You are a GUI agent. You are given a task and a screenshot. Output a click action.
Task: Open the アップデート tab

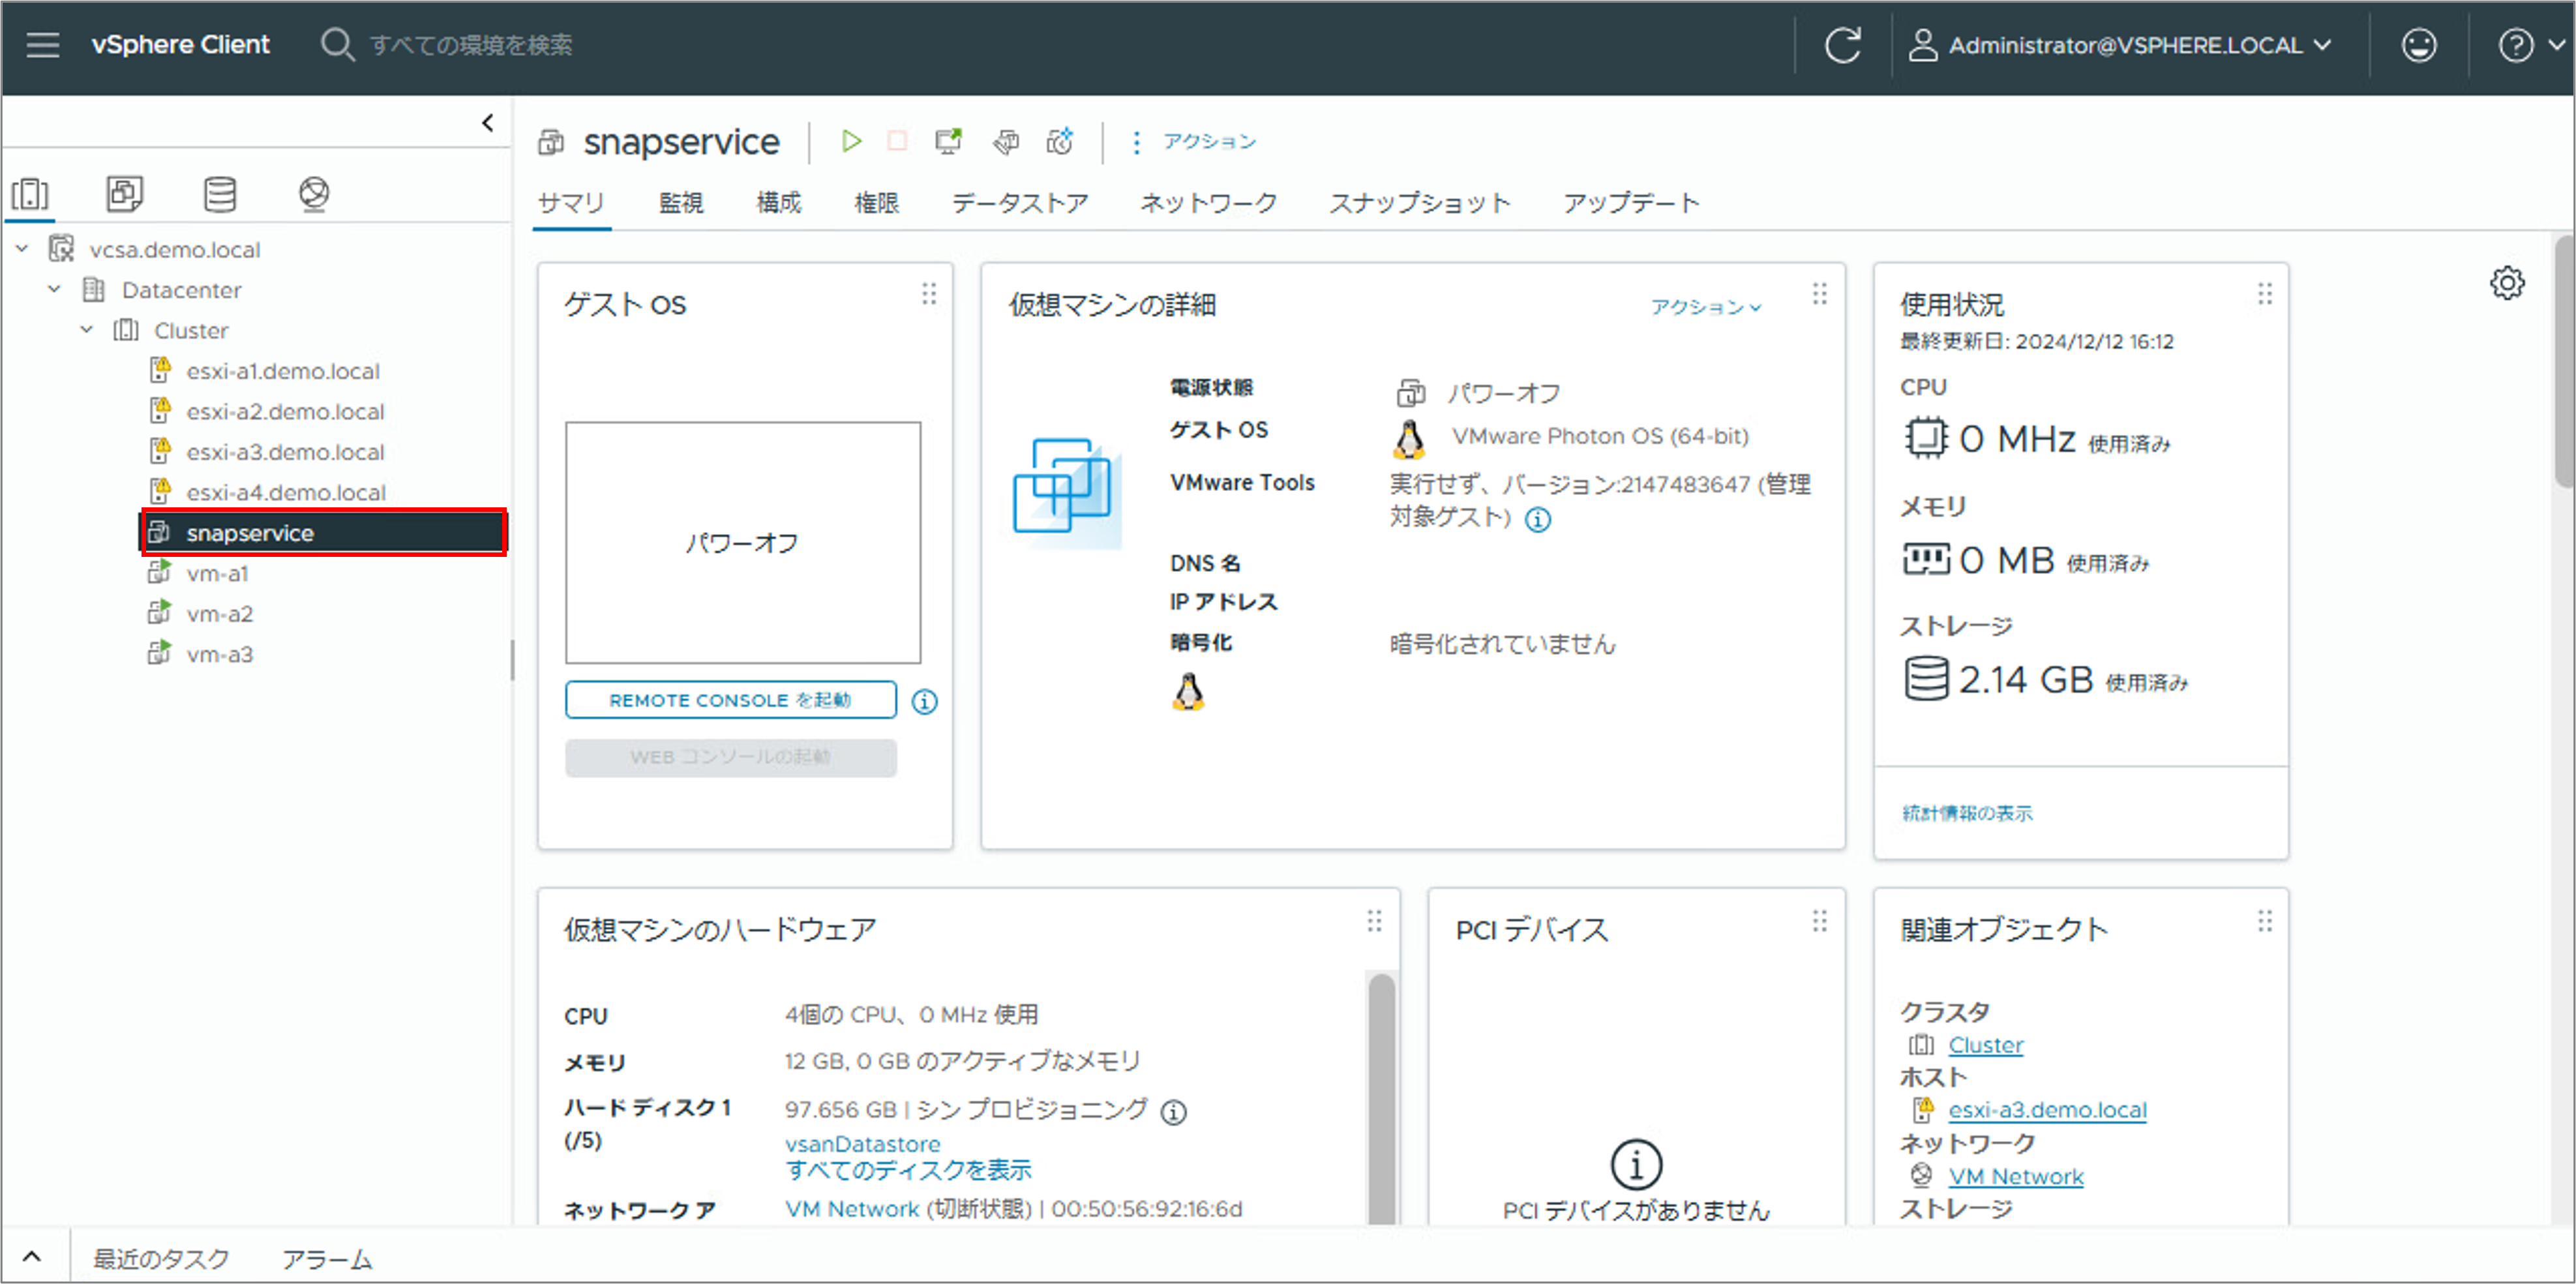1631,203
